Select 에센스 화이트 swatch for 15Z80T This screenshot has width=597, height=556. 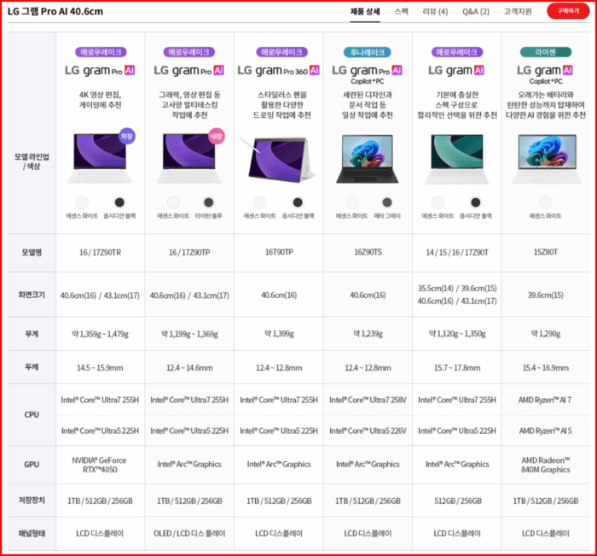coord(545,202)
